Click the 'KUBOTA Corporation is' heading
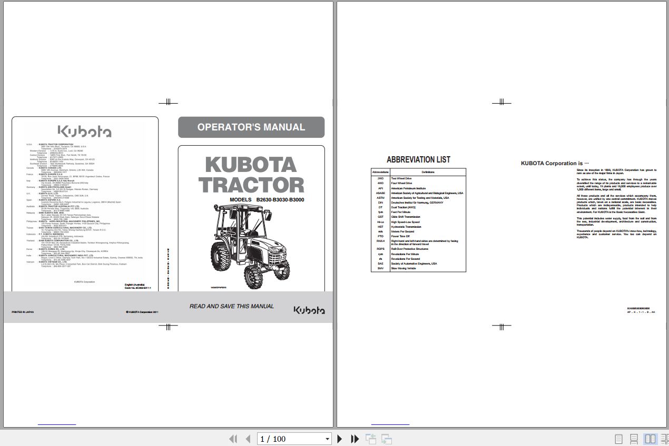Viewport: 669px width, 446px height. [555, 164]
